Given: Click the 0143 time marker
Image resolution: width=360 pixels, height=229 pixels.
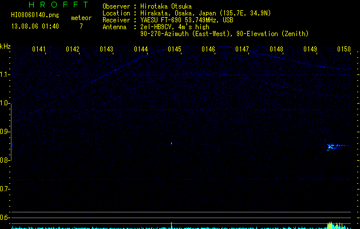Looking at the screenshot, I should 106,49.
